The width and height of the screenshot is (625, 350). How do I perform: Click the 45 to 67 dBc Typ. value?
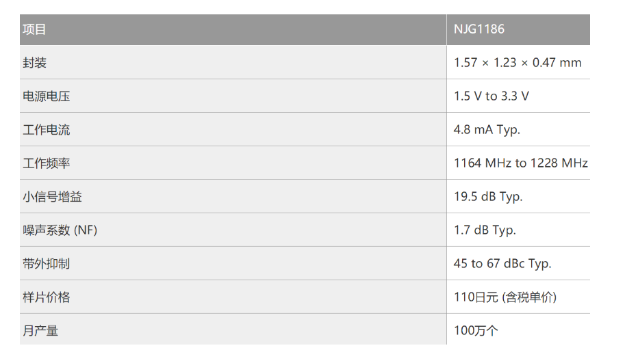point(502,264)
